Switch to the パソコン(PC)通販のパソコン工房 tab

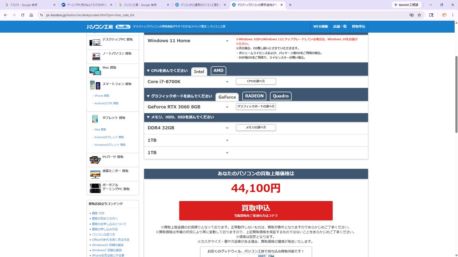point(200,5)
